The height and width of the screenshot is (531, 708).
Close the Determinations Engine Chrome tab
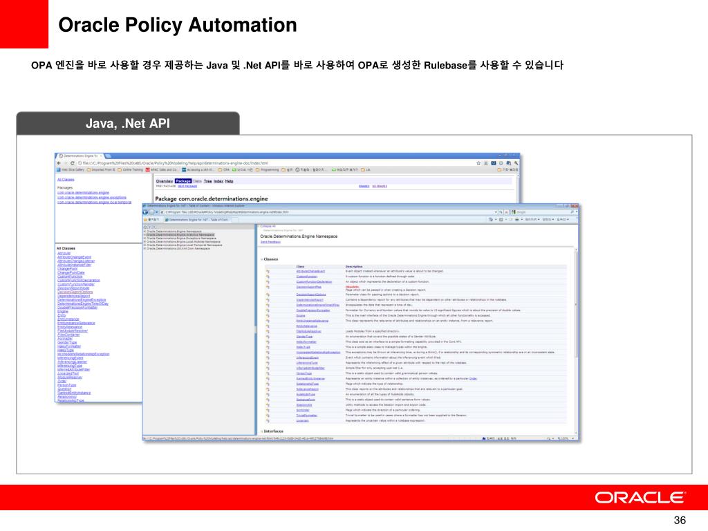coord(101,156)
